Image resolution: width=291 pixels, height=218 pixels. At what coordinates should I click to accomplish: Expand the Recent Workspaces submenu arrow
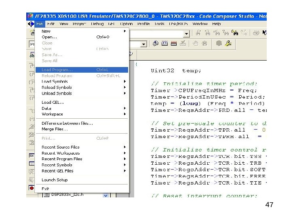click(125, 153)
